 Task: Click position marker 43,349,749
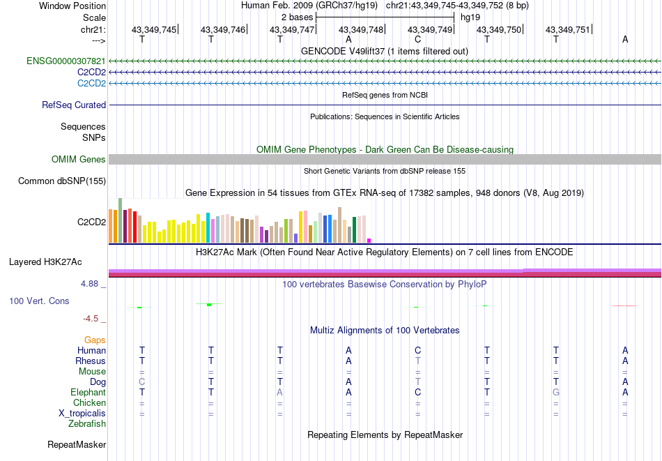(430, 29)
